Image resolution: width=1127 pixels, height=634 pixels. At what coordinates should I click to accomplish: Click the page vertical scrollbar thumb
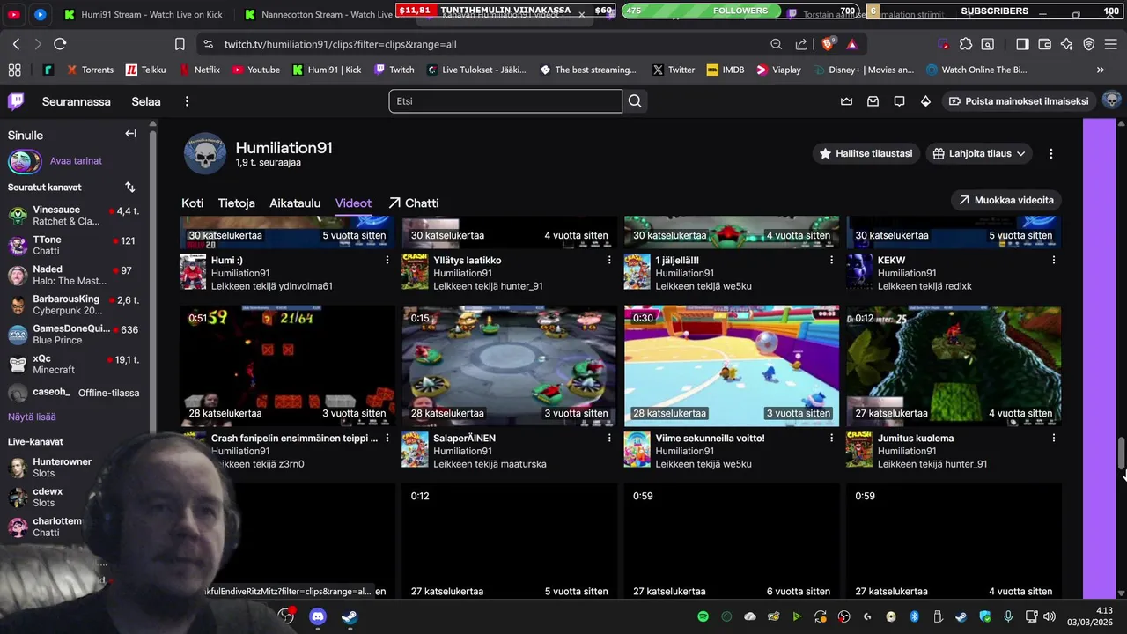tap(1121, 453)
